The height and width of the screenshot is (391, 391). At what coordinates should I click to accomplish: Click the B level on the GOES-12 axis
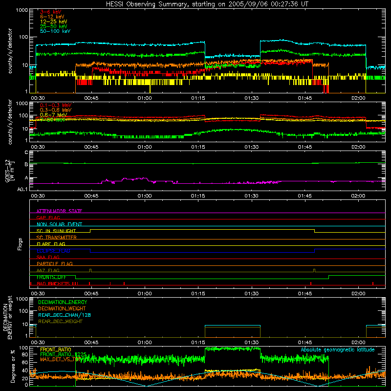tap(26, 164)
